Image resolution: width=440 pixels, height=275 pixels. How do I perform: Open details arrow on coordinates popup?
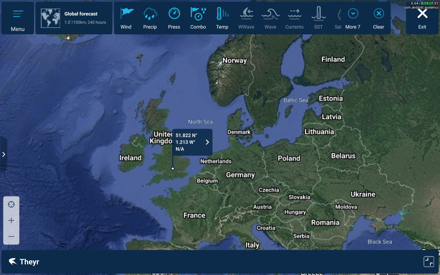tap(207, 142)
